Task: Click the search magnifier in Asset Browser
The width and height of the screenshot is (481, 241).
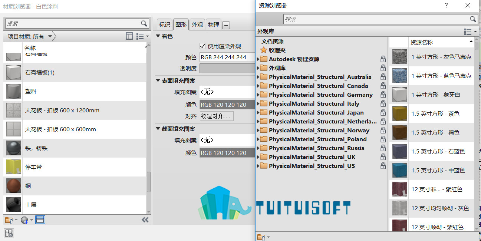Action: [473, 19]
